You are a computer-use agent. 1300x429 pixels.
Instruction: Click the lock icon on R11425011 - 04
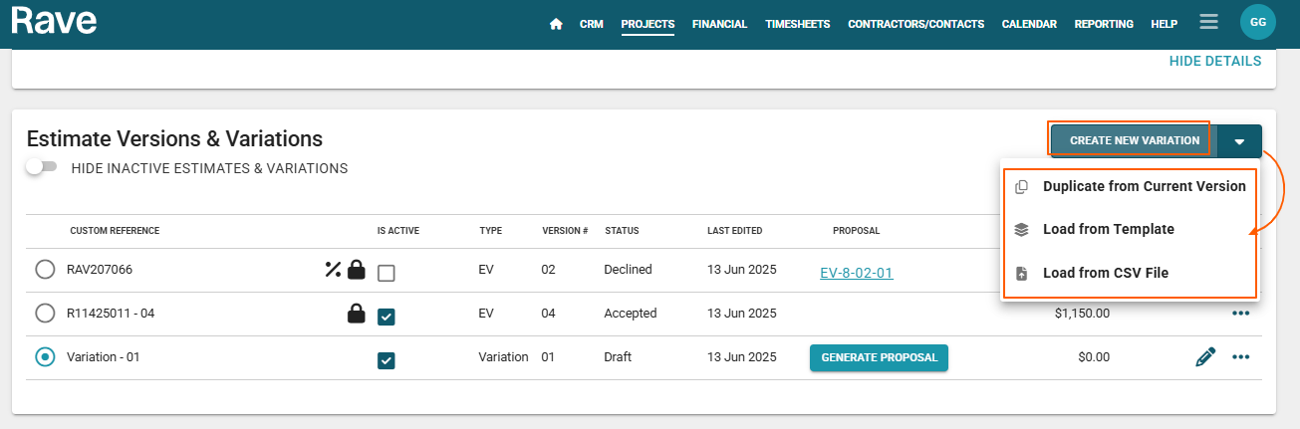pyautogui.click(x=356, y=314)
